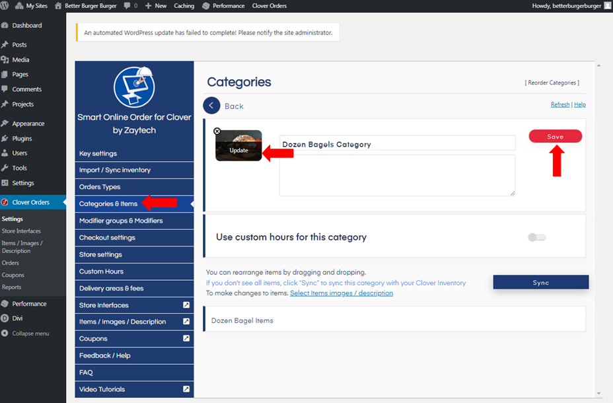Open Store settings menu item

click(x=134, y=254)
